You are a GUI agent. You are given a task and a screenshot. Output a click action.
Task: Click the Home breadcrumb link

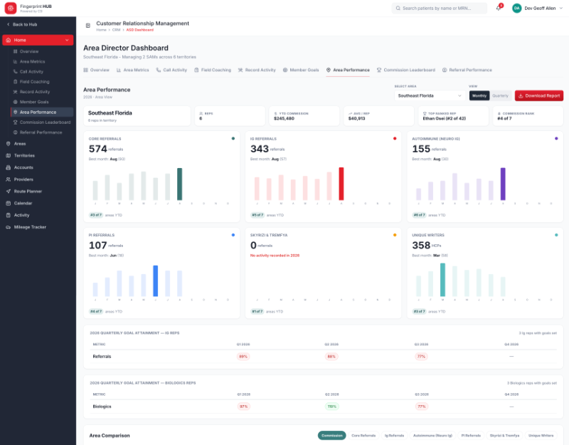click(101, 30)
